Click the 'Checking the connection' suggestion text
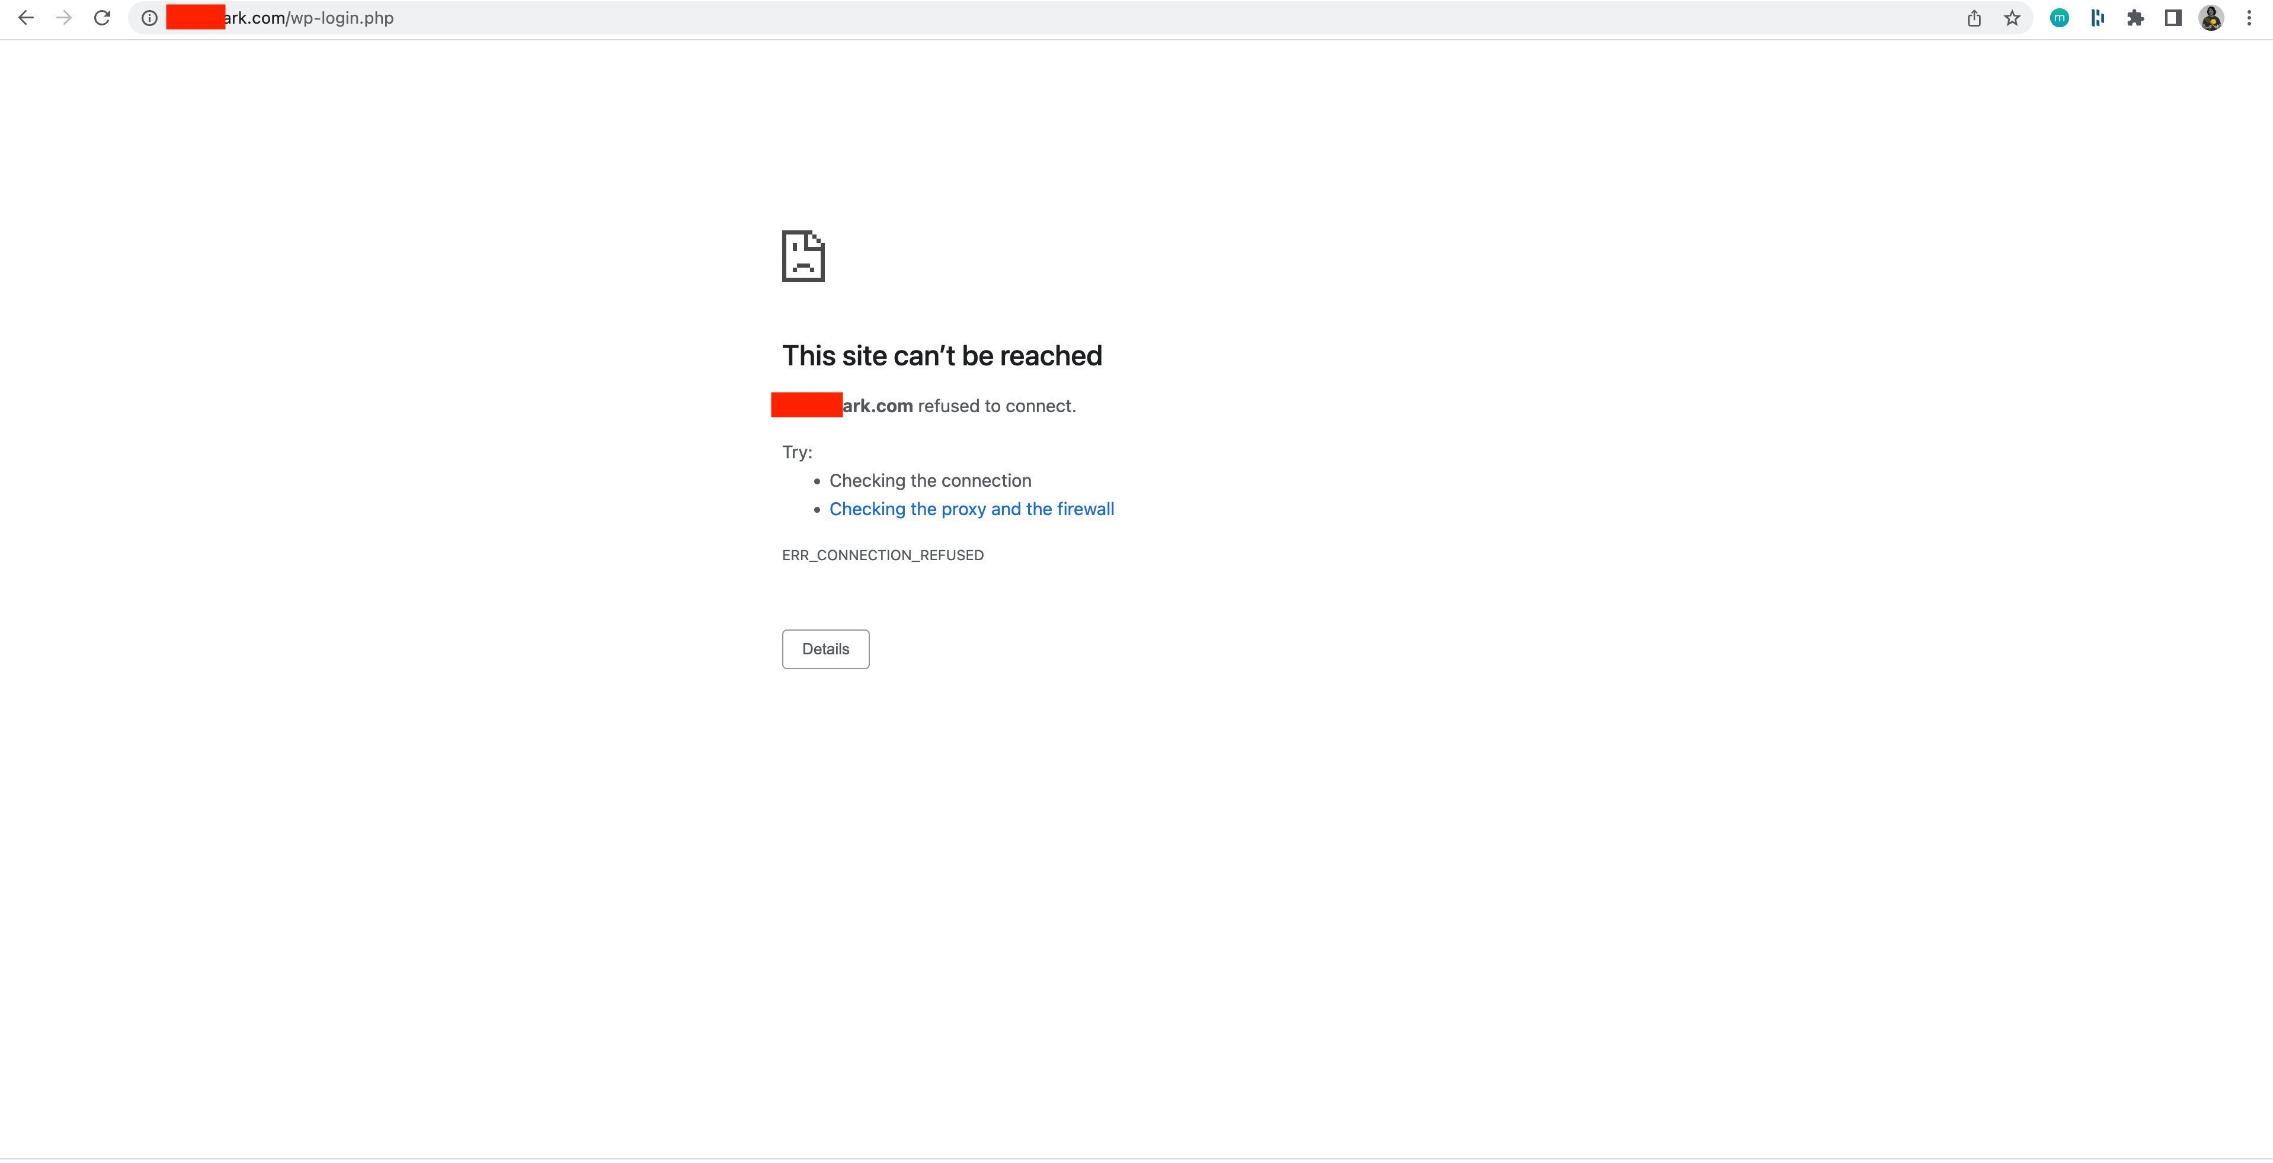Image resolution: width=2273 pixels, height=1163 pixels. (x=930, y=481)
